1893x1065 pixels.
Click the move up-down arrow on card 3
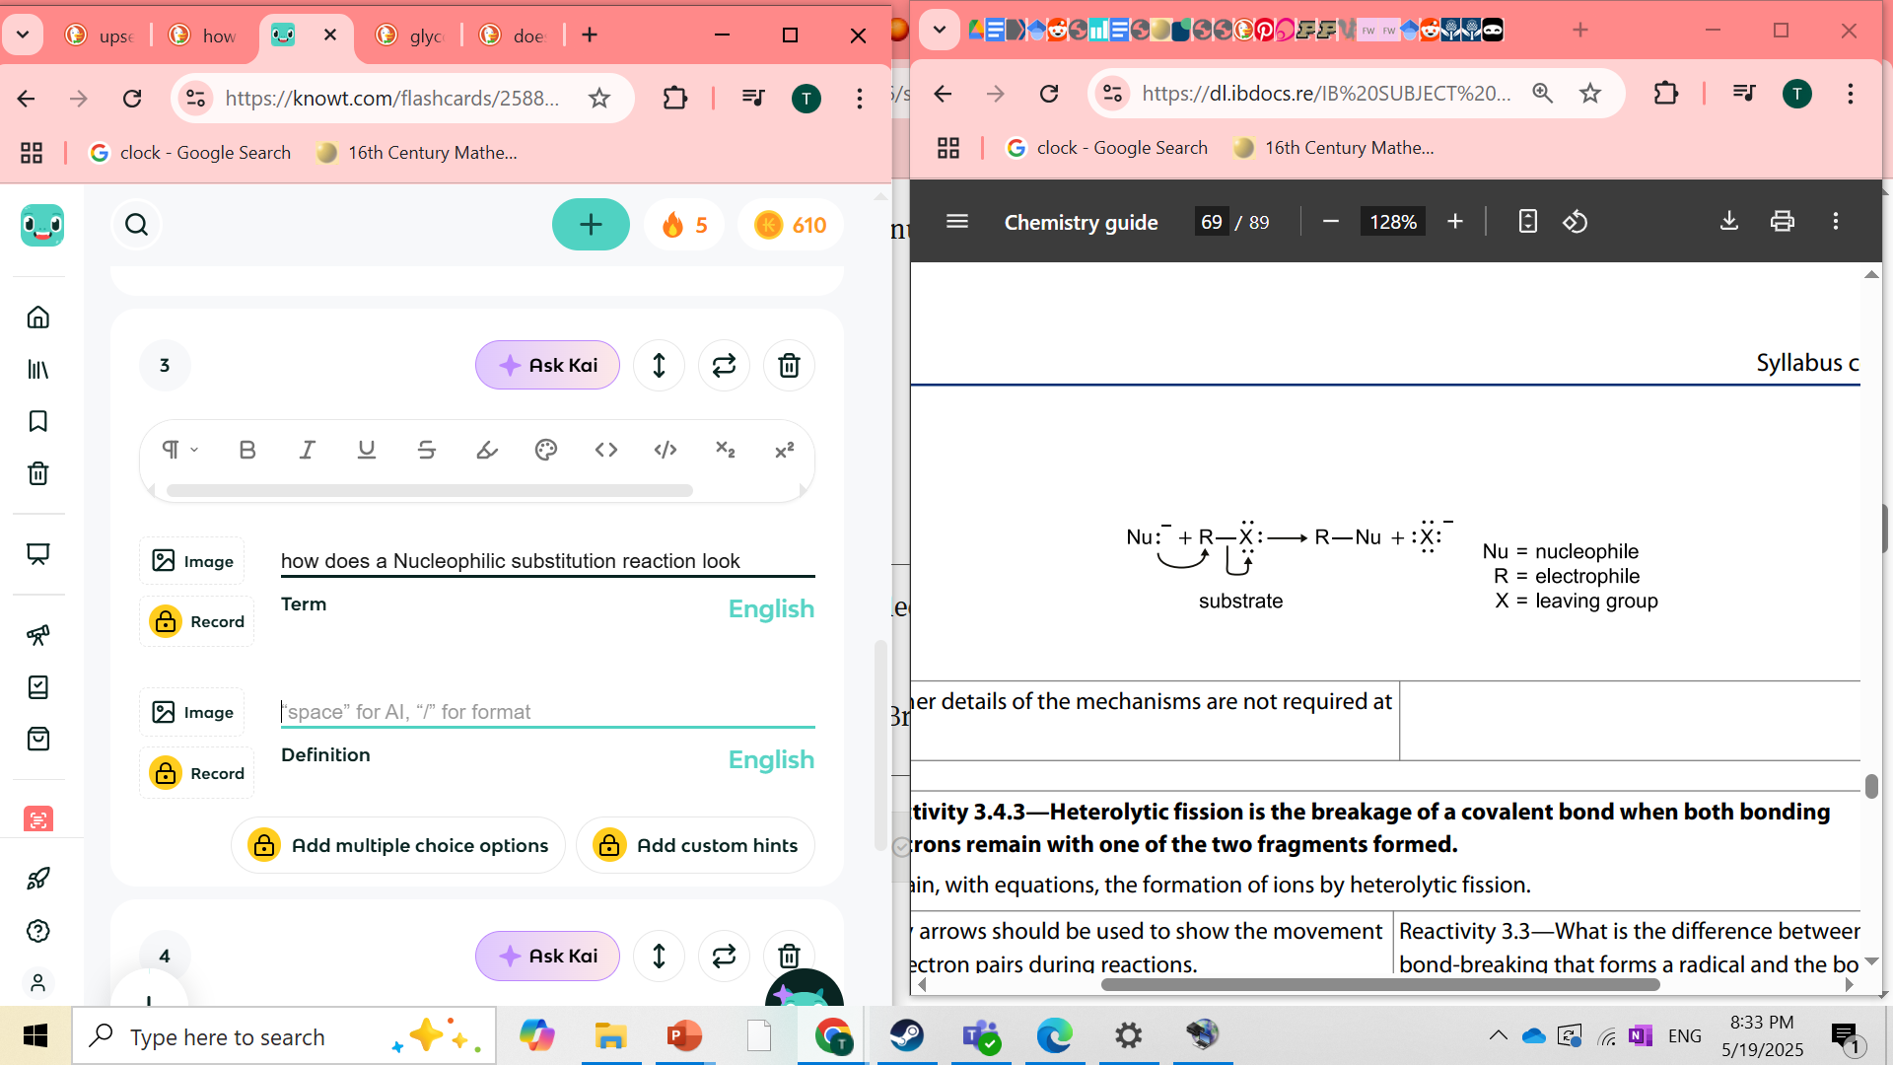(x=659, y=365)
